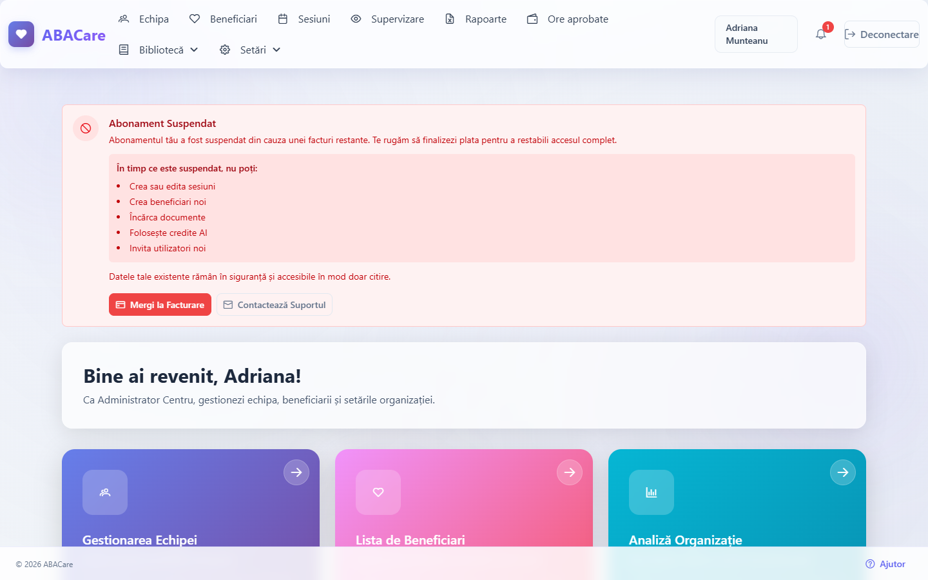Click the 'Crea sau edita sesiuni' list item

(x=173, y=186)
